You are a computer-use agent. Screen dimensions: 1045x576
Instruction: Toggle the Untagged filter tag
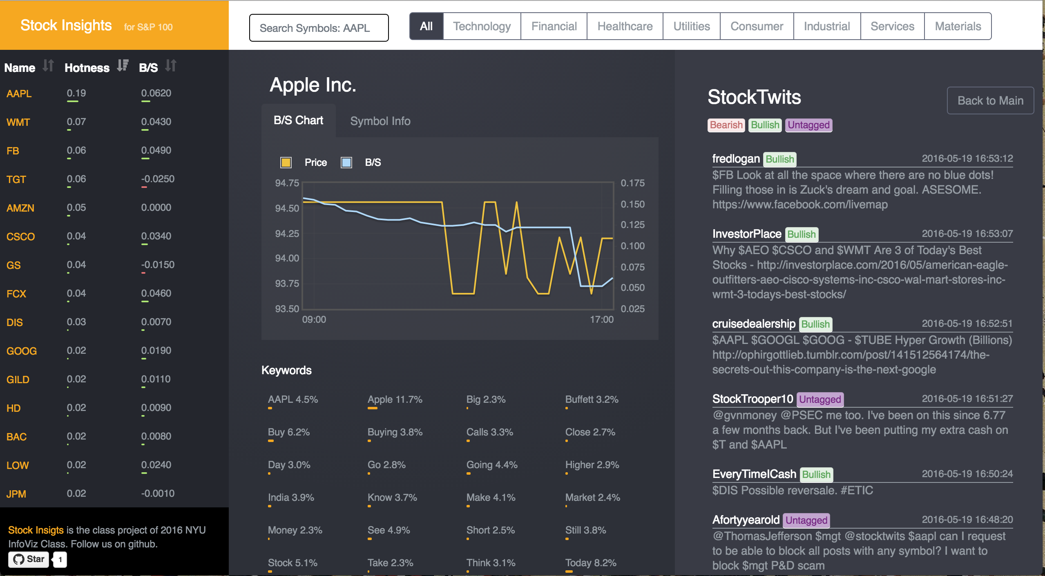pos(808,125)
